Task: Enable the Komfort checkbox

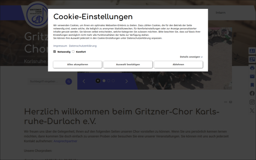Action: (73, 52)
